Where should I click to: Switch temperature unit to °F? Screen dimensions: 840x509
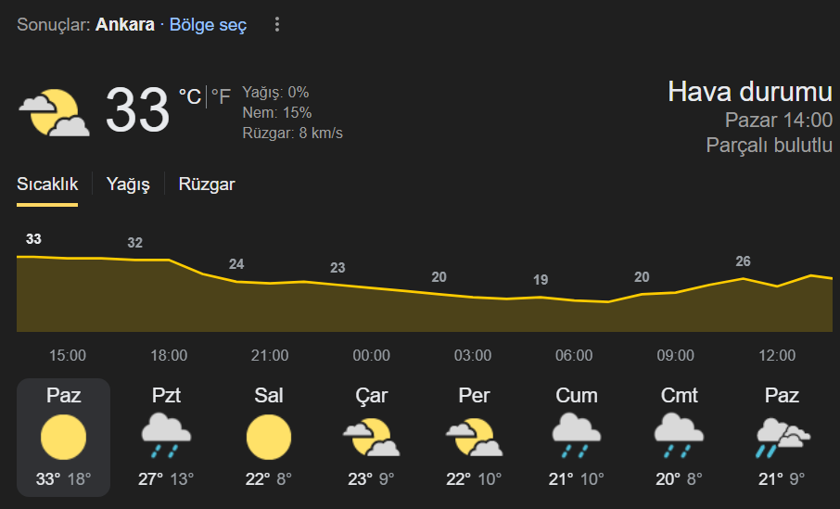click(221, 97)
